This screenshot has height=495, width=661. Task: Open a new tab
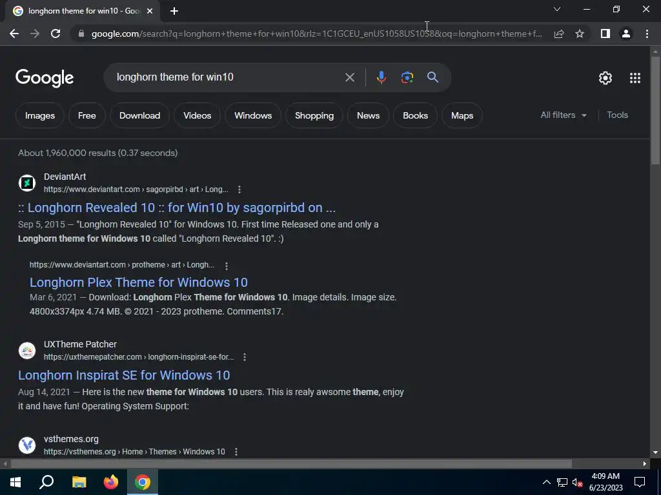(174, 11)
